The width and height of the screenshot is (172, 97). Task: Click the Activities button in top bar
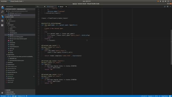[4, 1]
